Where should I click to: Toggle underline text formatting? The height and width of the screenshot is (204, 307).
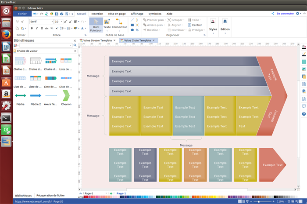pos(41,28)
